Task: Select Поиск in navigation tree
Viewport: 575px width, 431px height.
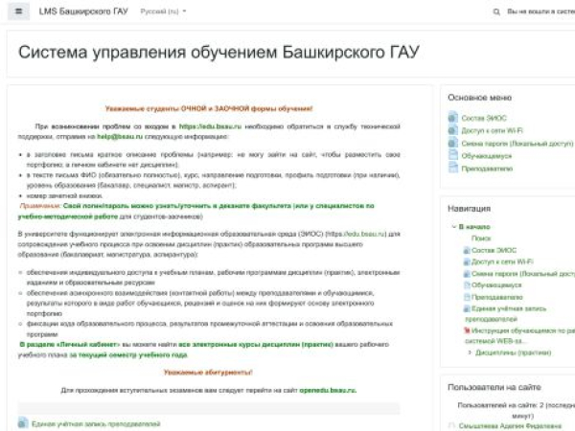Action: point(480,237)
